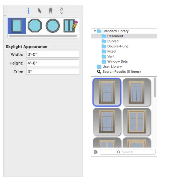
Task: Open the blue info inspector tab
Action: tap(28, 11)
